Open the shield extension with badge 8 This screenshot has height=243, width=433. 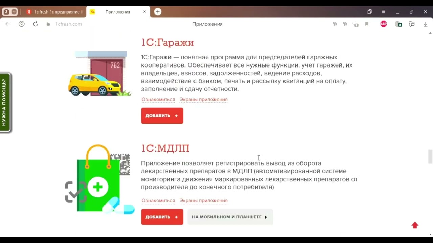[398, 24]
